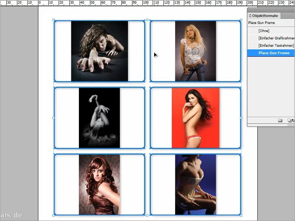This screenshot has width=295, height=221.
Task: Select the red background model image
Action: [195, 118]
